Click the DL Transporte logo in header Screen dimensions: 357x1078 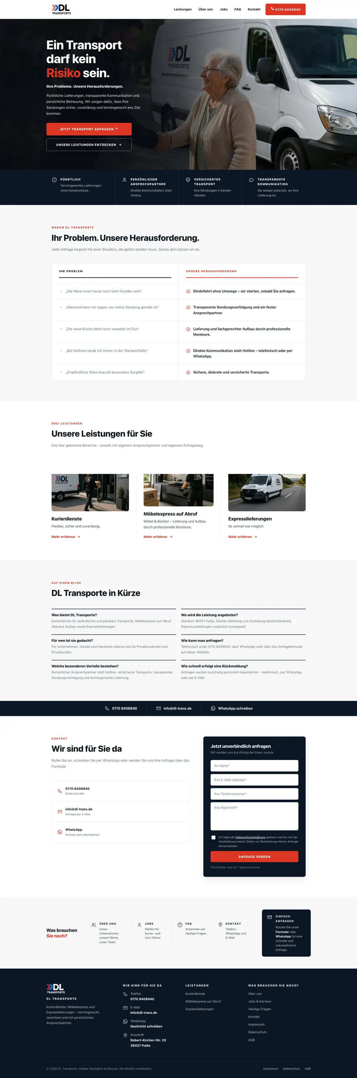(x=61, y=9)
